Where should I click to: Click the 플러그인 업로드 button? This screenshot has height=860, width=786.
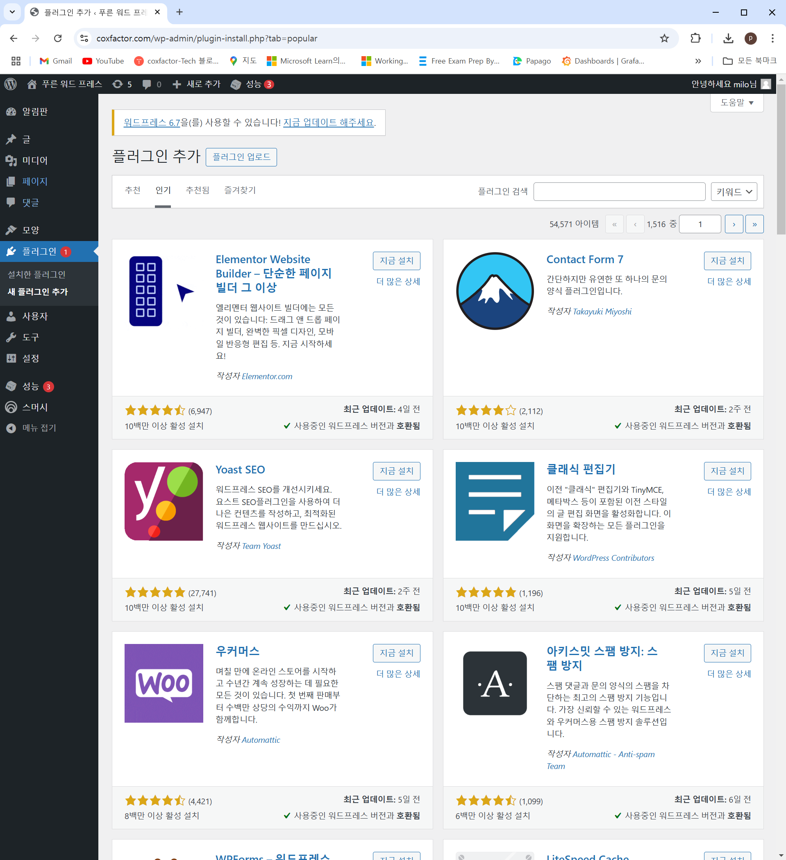click(x=241, y=157)
